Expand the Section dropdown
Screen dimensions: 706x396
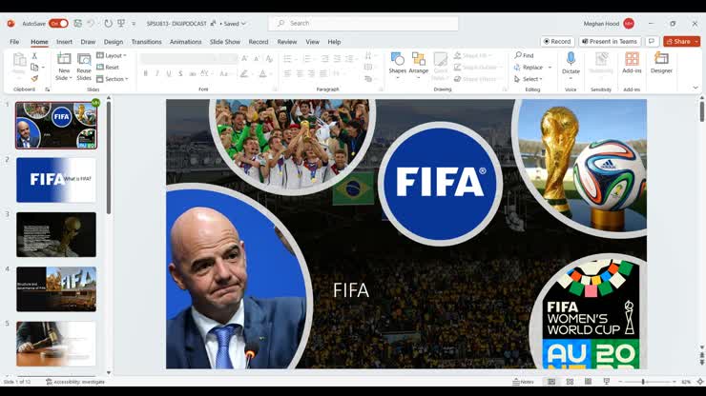(x=114, y=79)
